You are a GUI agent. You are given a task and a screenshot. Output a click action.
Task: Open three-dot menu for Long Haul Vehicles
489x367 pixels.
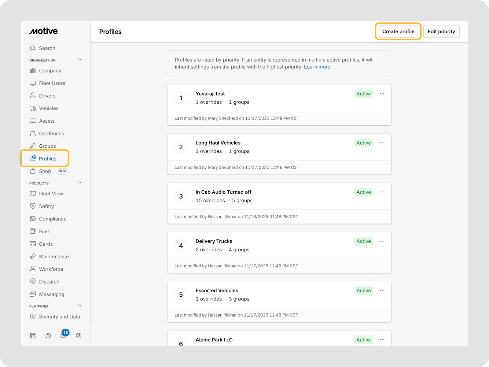[x=382, y=143]
